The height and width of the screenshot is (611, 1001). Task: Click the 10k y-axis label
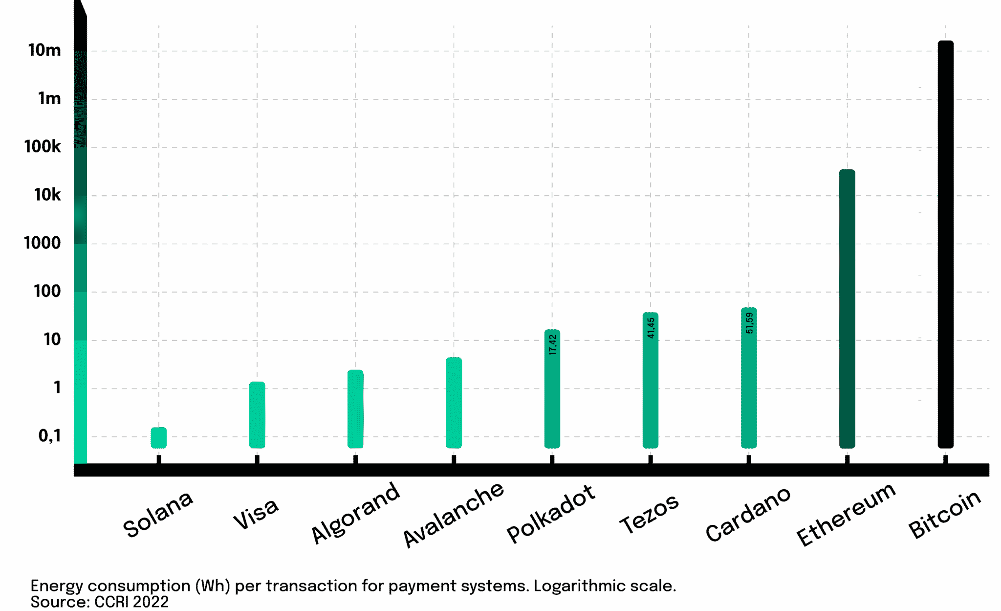pos(47,195)
